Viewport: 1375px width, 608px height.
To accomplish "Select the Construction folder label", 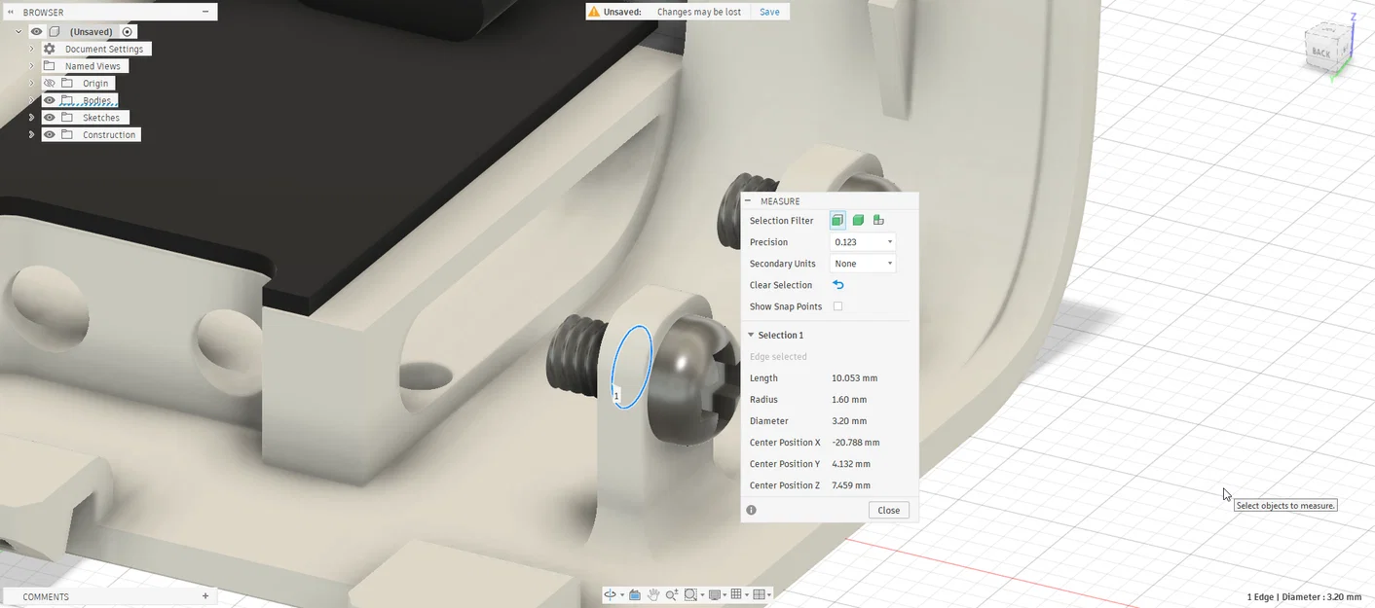I will [x=109, y=134].
